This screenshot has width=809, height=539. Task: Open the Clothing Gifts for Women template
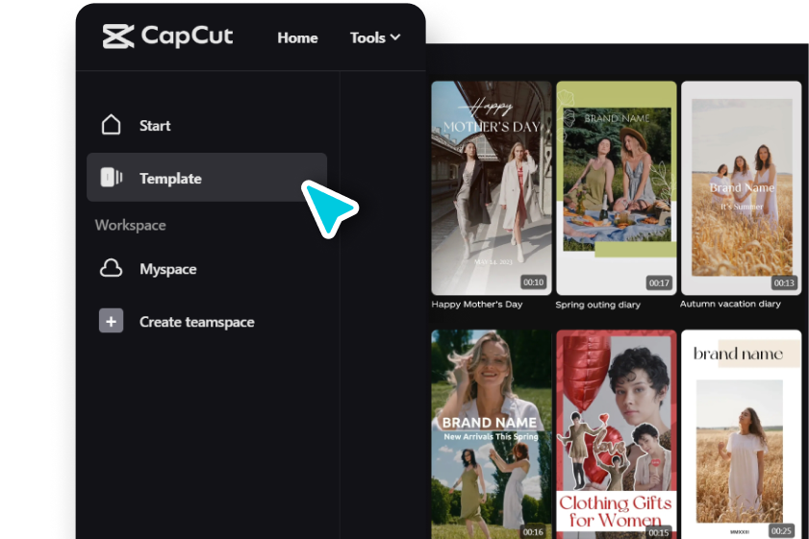(616, 434)
